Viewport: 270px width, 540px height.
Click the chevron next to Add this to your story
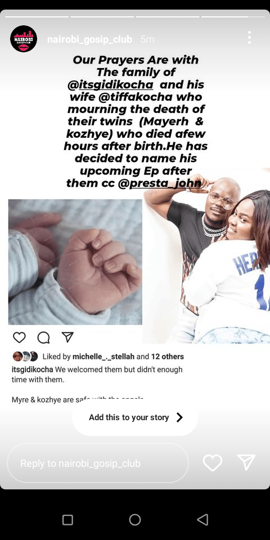(179, 417)
